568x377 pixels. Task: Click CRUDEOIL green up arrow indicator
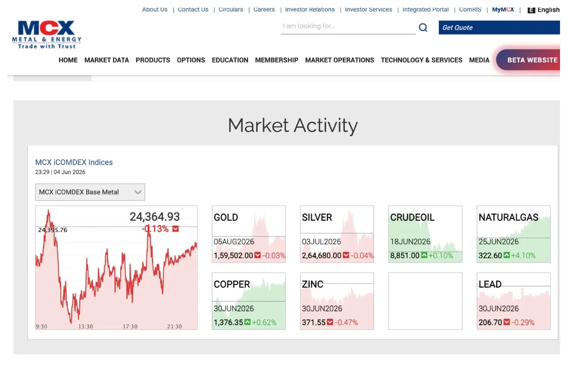click(424, 255)
